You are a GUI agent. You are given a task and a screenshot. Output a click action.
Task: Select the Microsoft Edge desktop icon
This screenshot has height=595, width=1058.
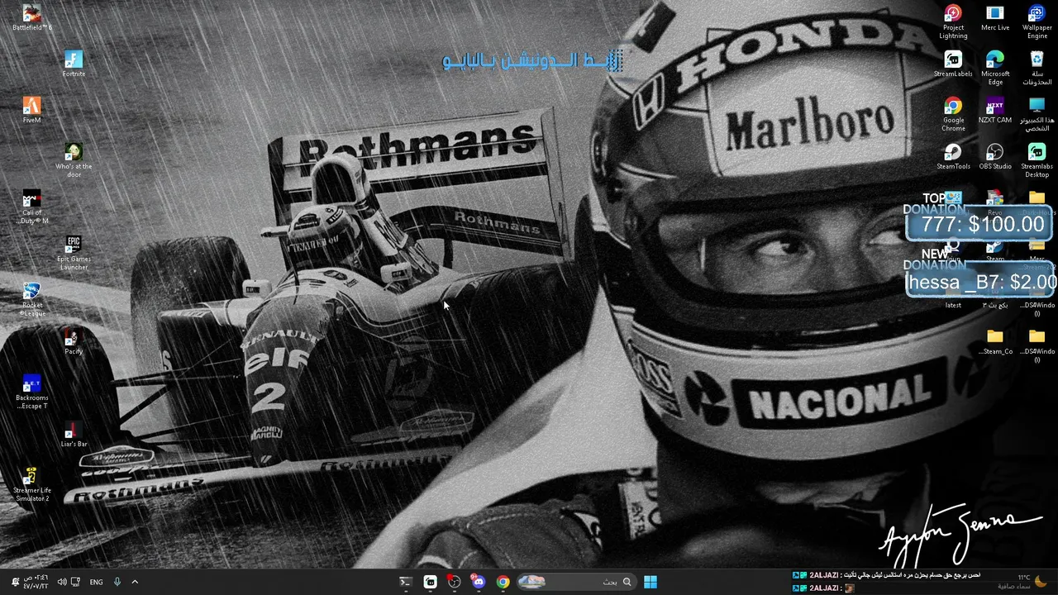(x=994, y=68)
